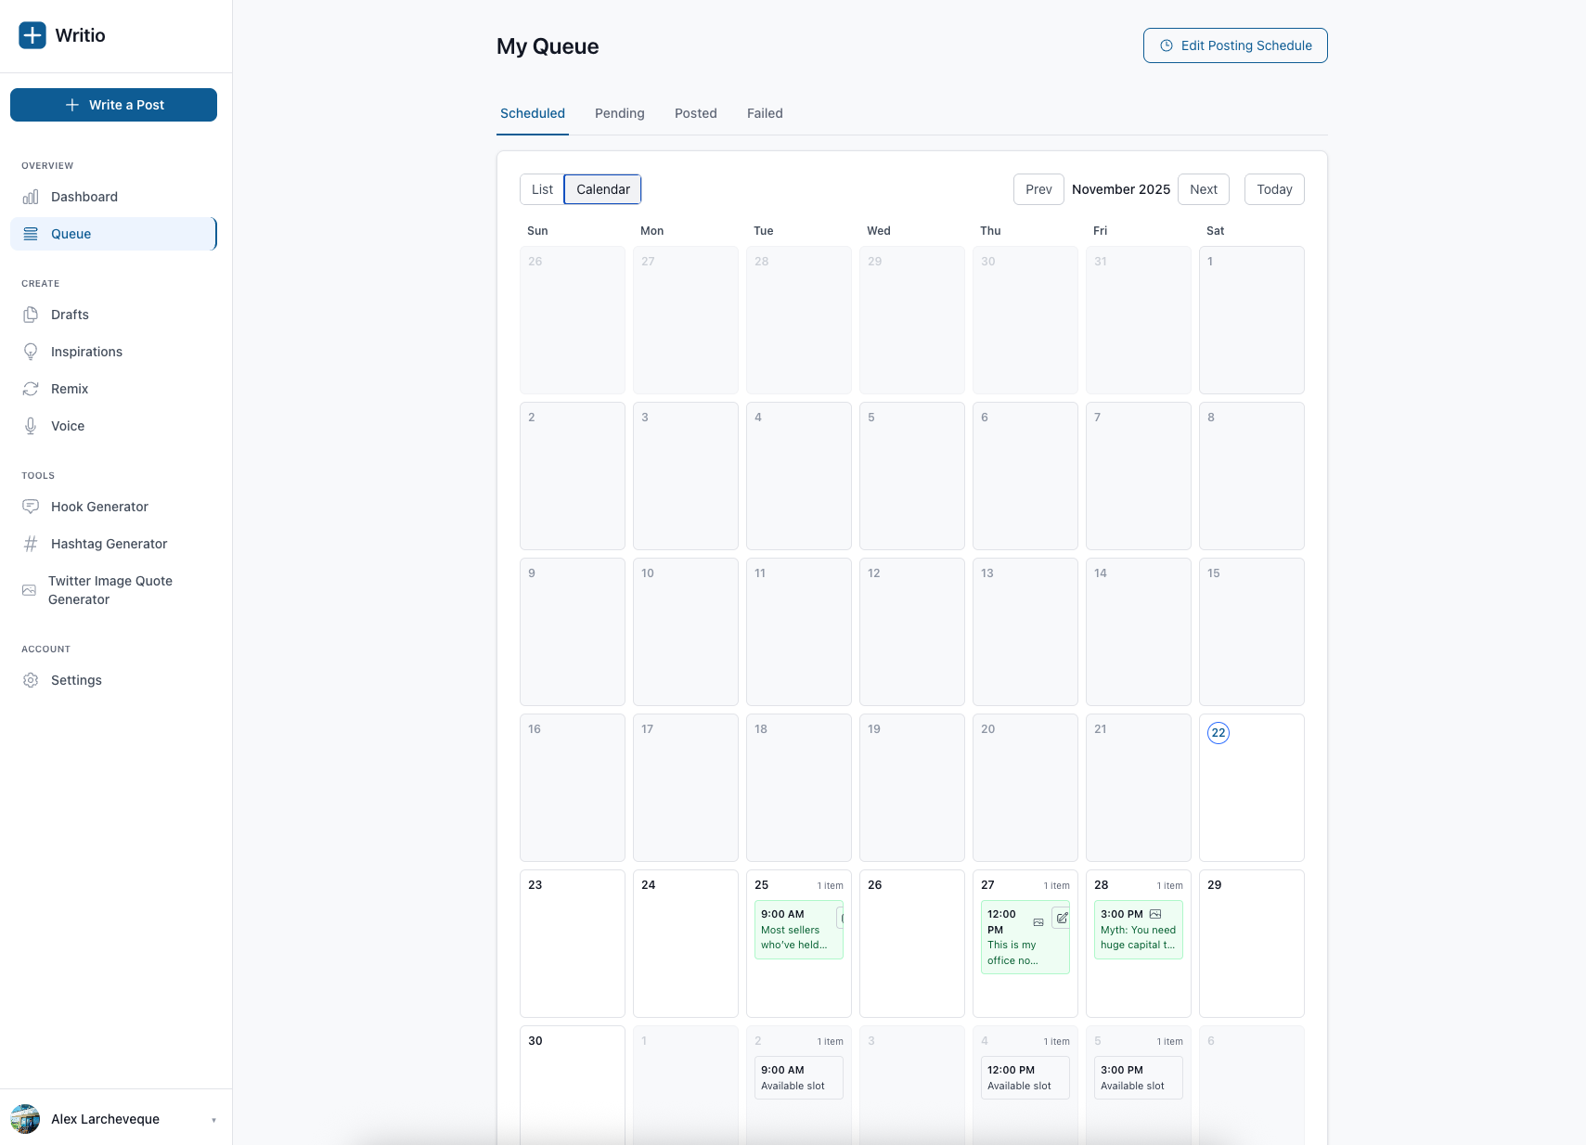Click Next to view December

coord(1203,189)
